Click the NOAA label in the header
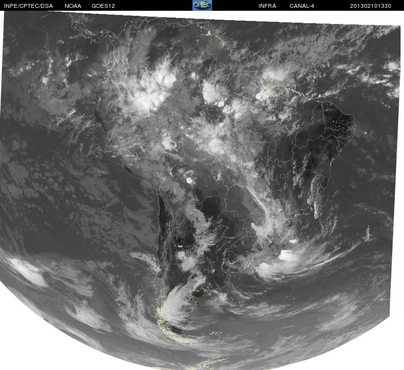The width and height of the screenshot is (404, 370). [x=73, y=6]
